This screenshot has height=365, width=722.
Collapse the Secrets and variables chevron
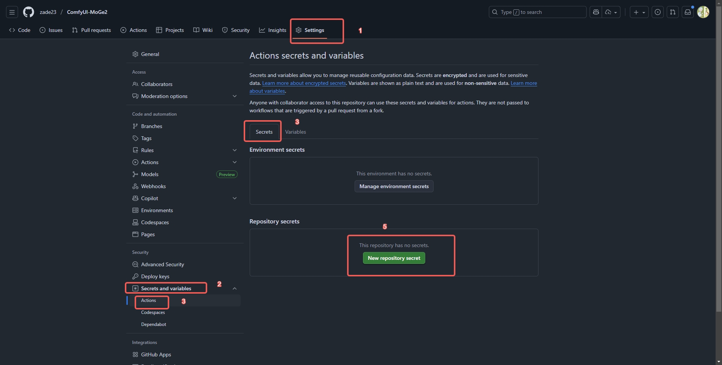point(235,288)
